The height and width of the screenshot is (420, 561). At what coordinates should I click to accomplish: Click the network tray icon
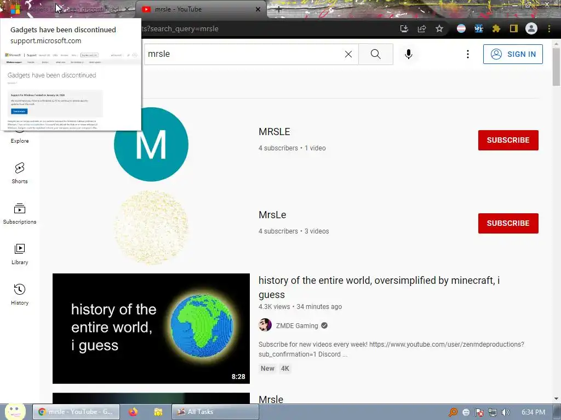coord(493,412)
